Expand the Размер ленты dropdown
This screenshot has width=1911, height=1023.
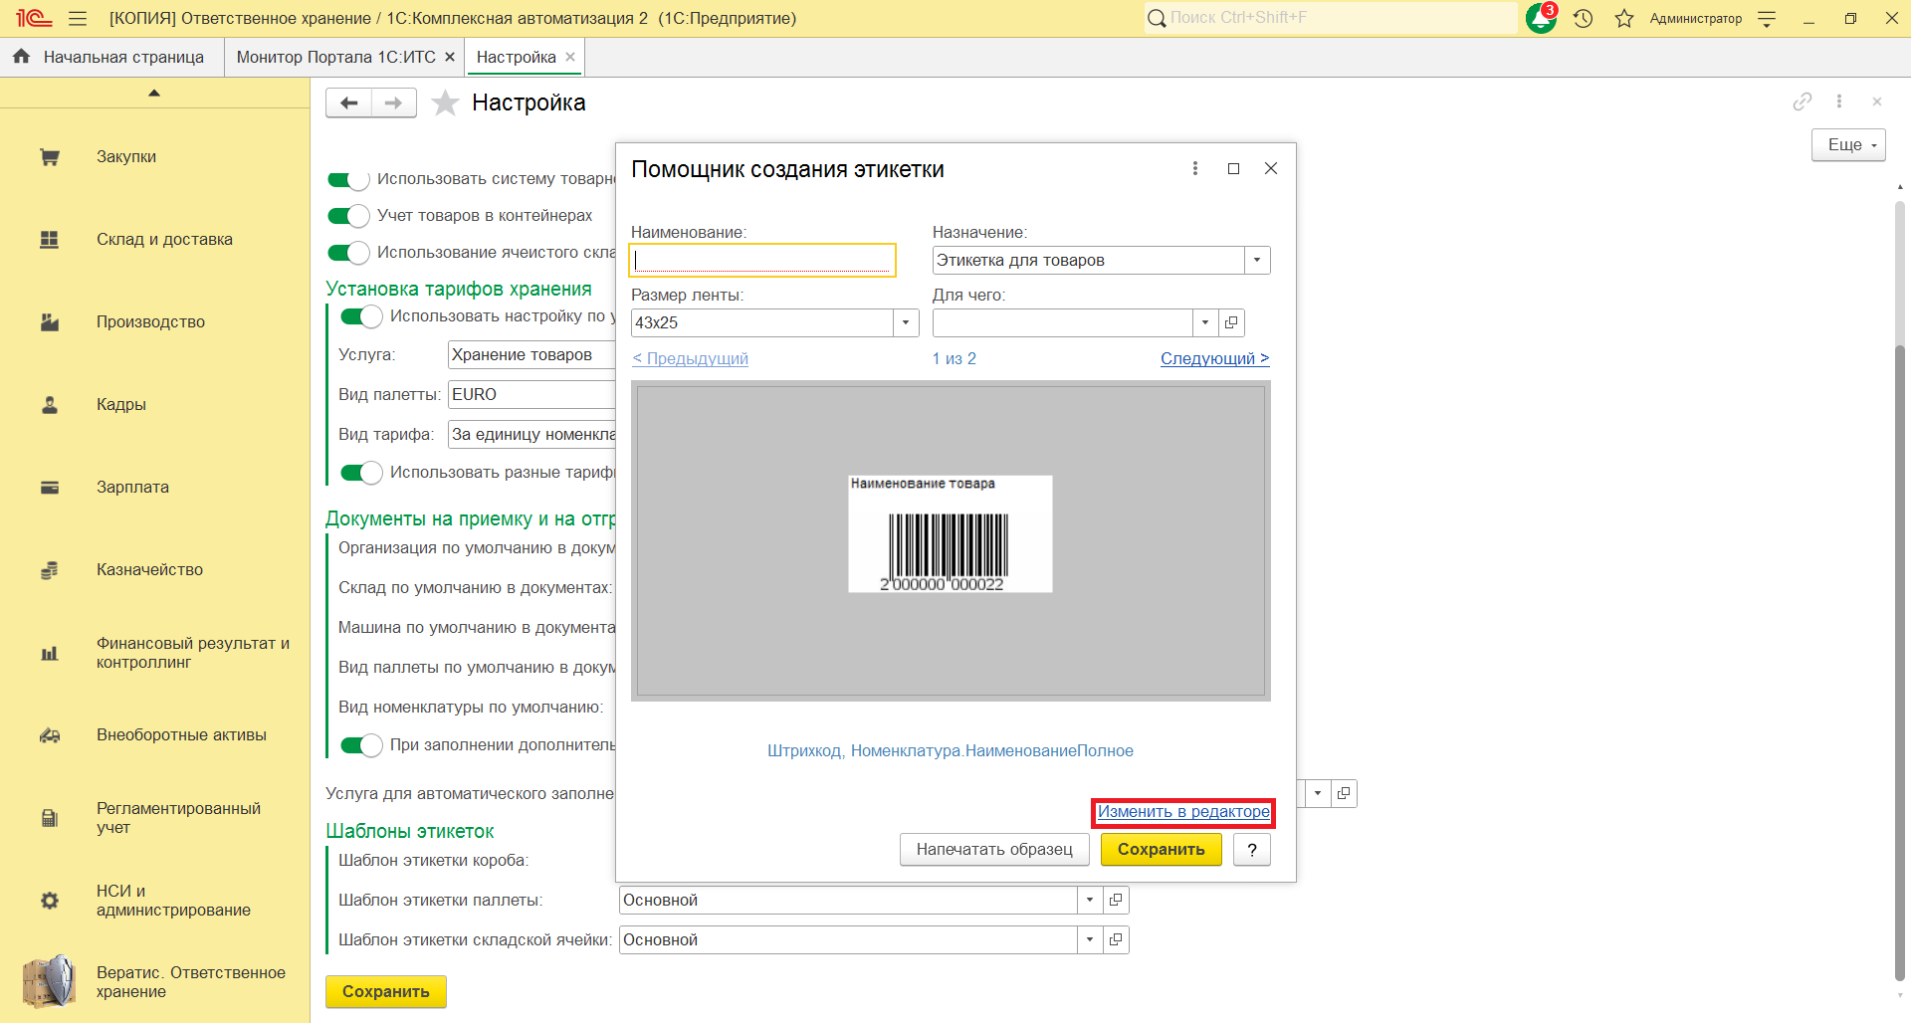point(905,322)
